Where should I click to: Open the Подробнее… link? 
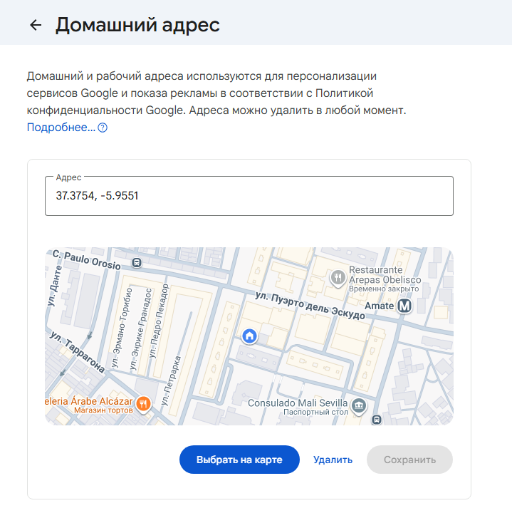[x=61, y=128]
